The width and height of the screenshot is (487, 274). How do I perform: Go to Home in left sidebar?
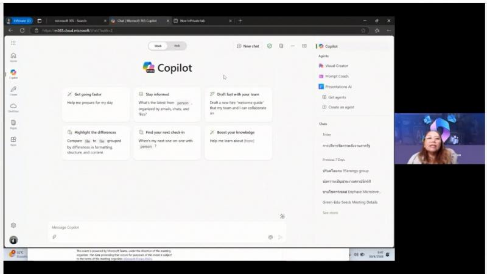point(13,57)
